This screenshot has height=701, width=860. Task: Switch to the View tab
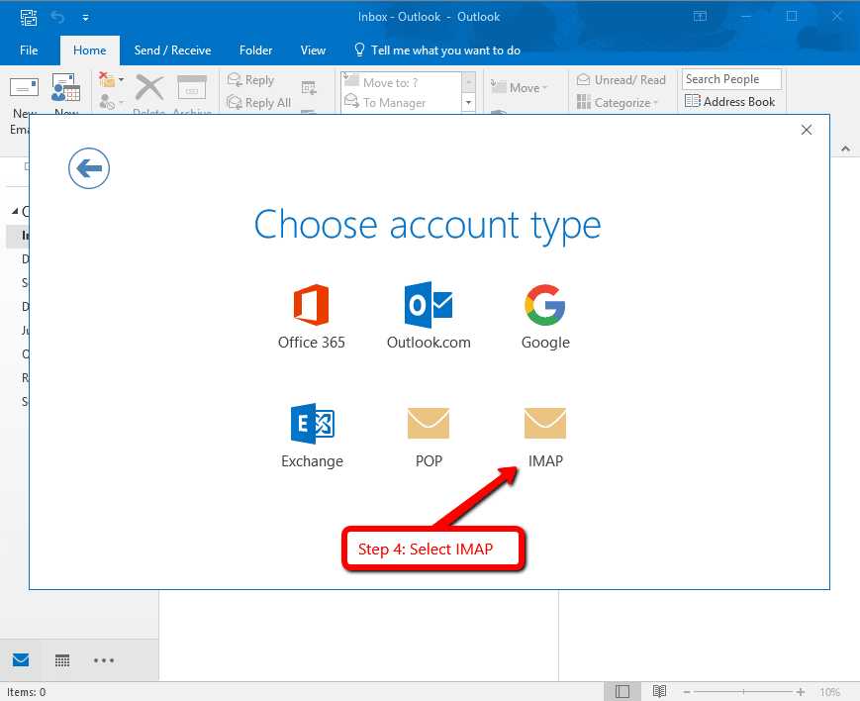[x=313, y=50]
